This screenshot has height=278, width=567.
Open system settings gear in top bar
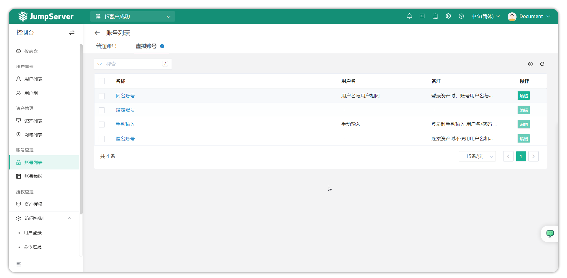tap(448, 16)
